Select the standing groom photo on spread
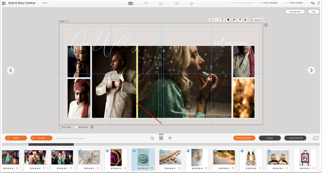The height and width of the screenshot is (173, 322). [114, 82]
